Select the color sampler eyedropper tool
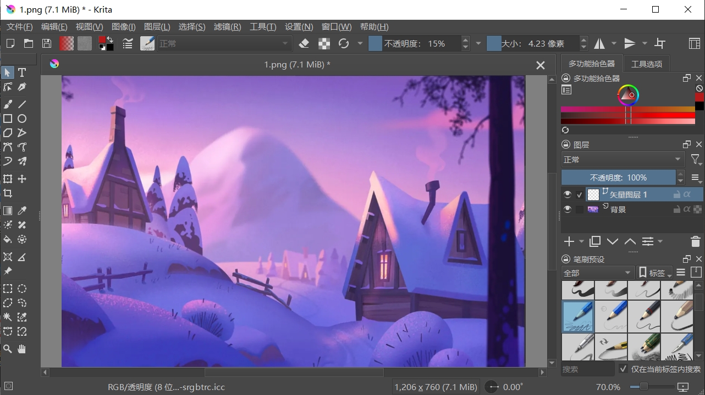 [22, 211]
